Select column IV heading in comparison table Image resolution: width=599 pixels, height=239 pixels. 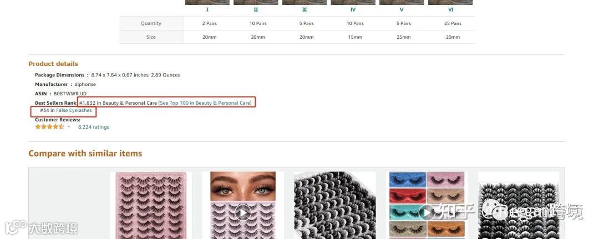point(353,10)
